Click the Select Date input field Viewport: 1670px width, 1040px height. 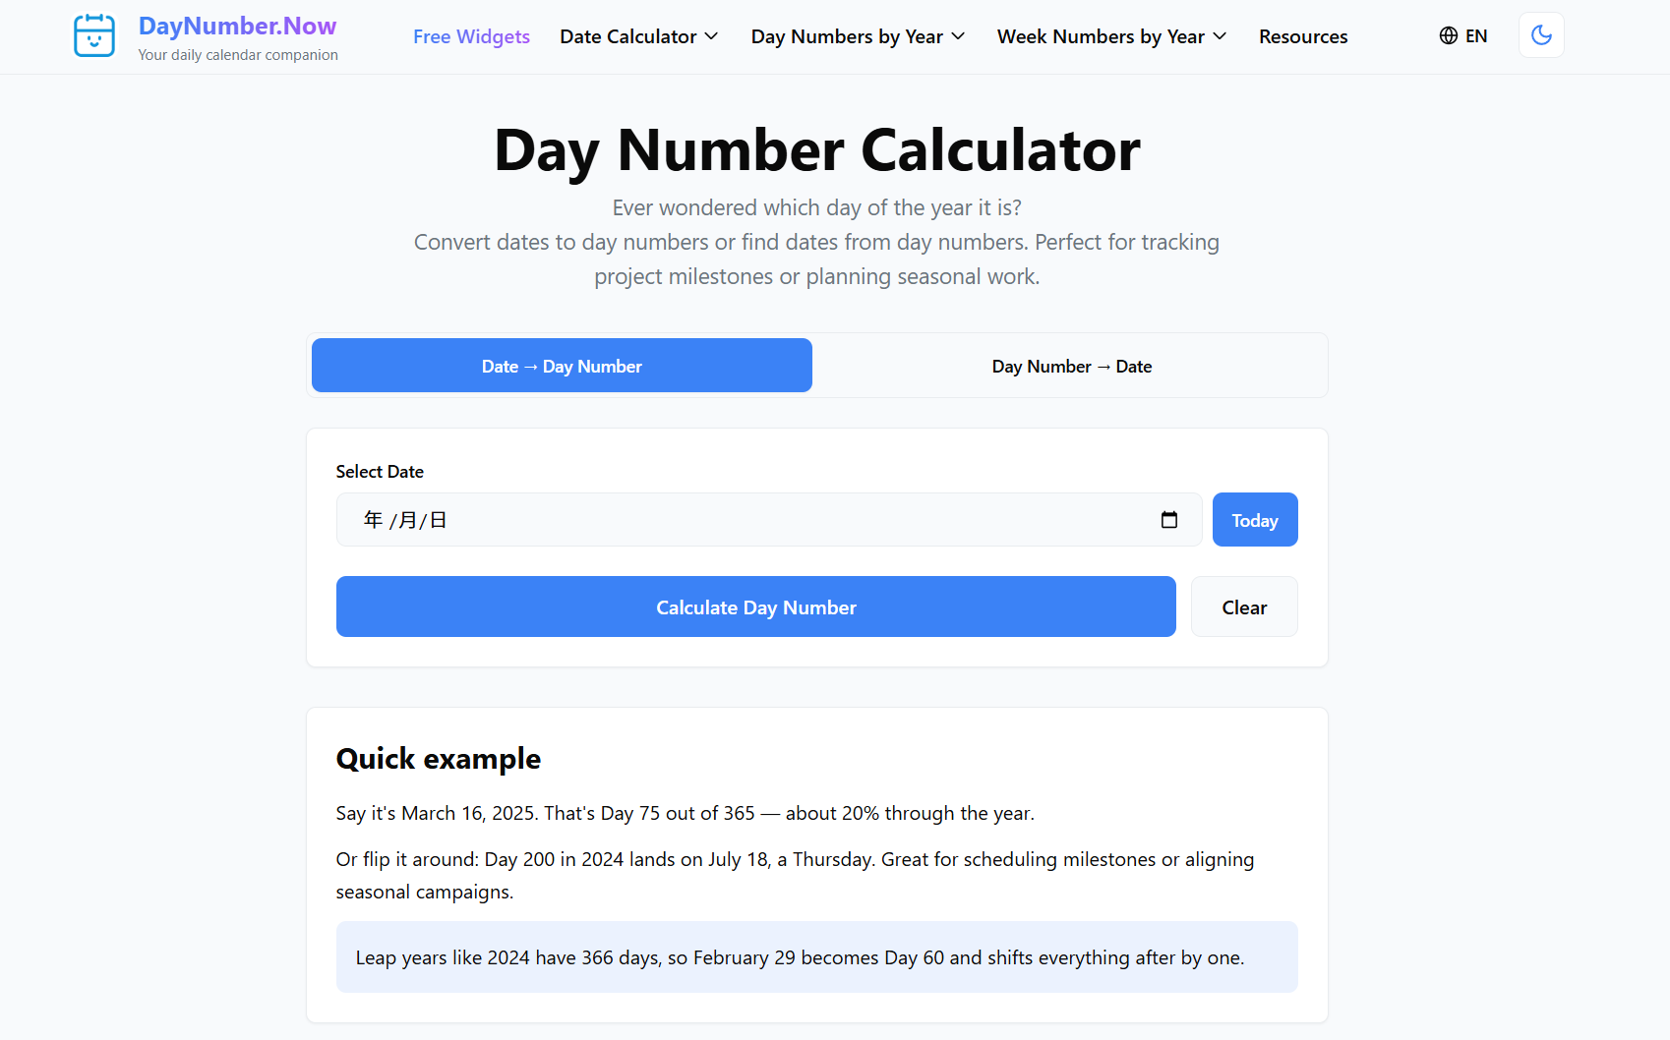(747, 520)
